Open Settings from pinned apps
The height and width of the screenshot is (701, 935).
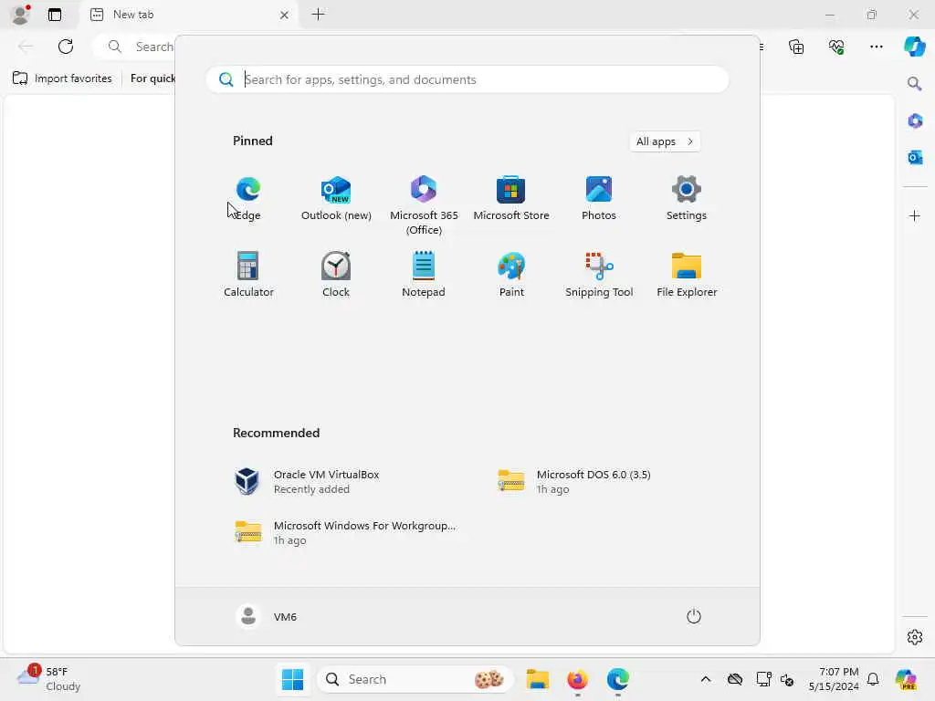click(x=687, y=198)
